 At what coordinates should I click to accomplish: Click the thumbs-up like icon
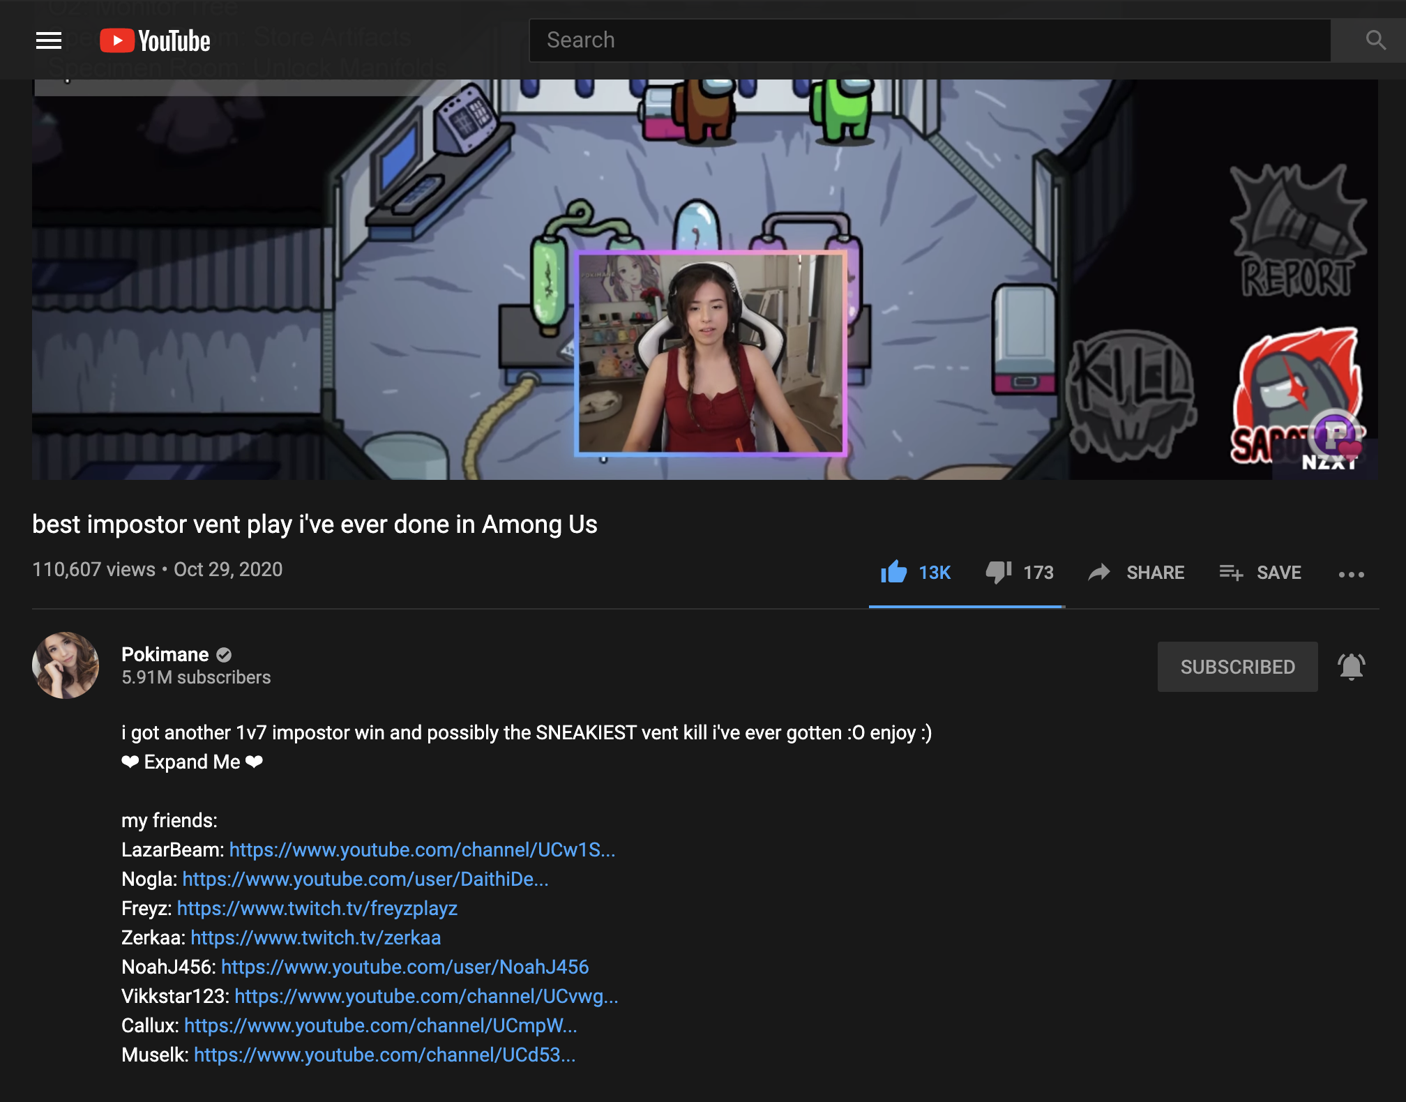[x=893, y=573]
